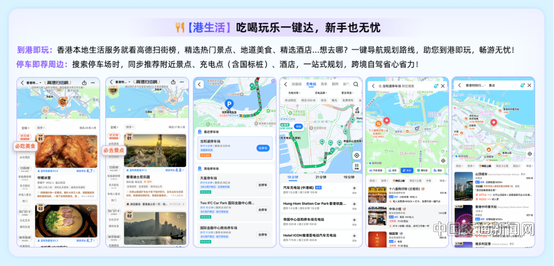Tap the locate-me icon on the charging station map

point(356,155)
